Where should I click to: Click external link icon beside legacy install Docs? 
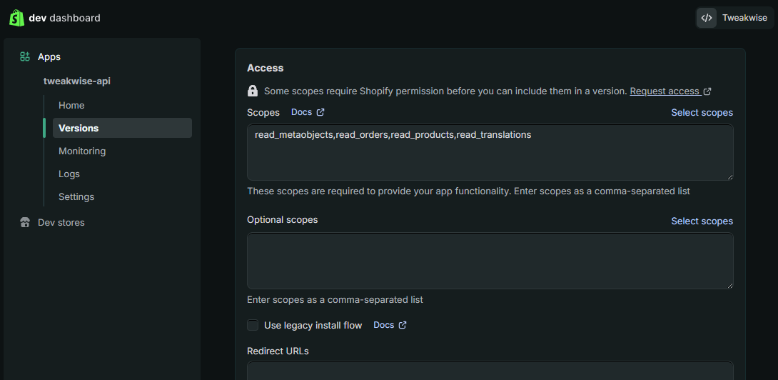pyautogui.click(x=403, y=325)
